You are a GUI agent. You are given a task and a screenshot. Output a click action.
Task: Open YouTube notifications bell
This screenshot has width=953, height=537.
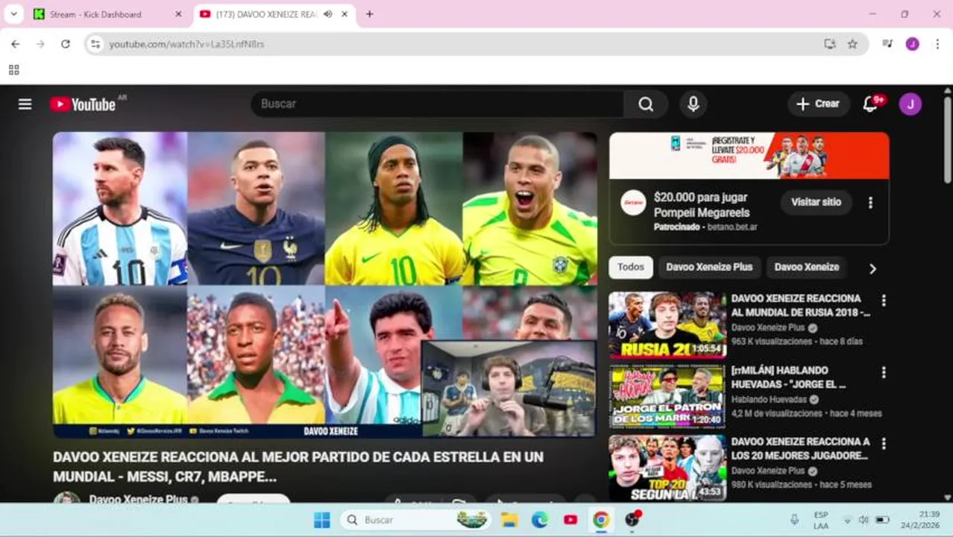pos(870,104)
